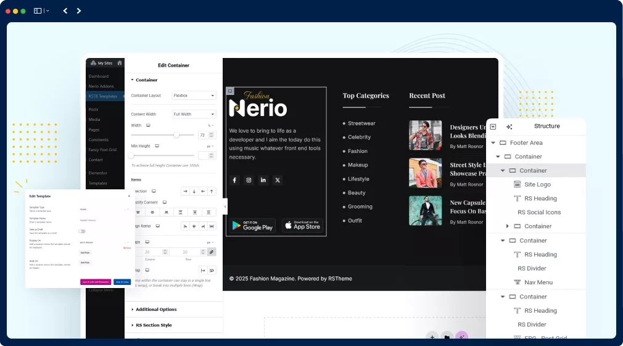Click the AI sparkle icon in Structure panel
The height and width of the screenshot is (346, 623).
pos(509,126)
